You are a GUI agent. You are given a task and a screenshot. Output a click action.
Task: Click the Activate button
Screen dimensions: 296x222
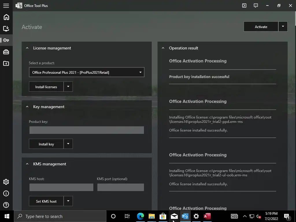tap(261, 27)
